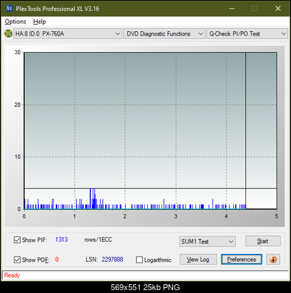Open the PX-760A drive dropdown
The width and height of the screenshot is (291, 293).
pos(67,33)
